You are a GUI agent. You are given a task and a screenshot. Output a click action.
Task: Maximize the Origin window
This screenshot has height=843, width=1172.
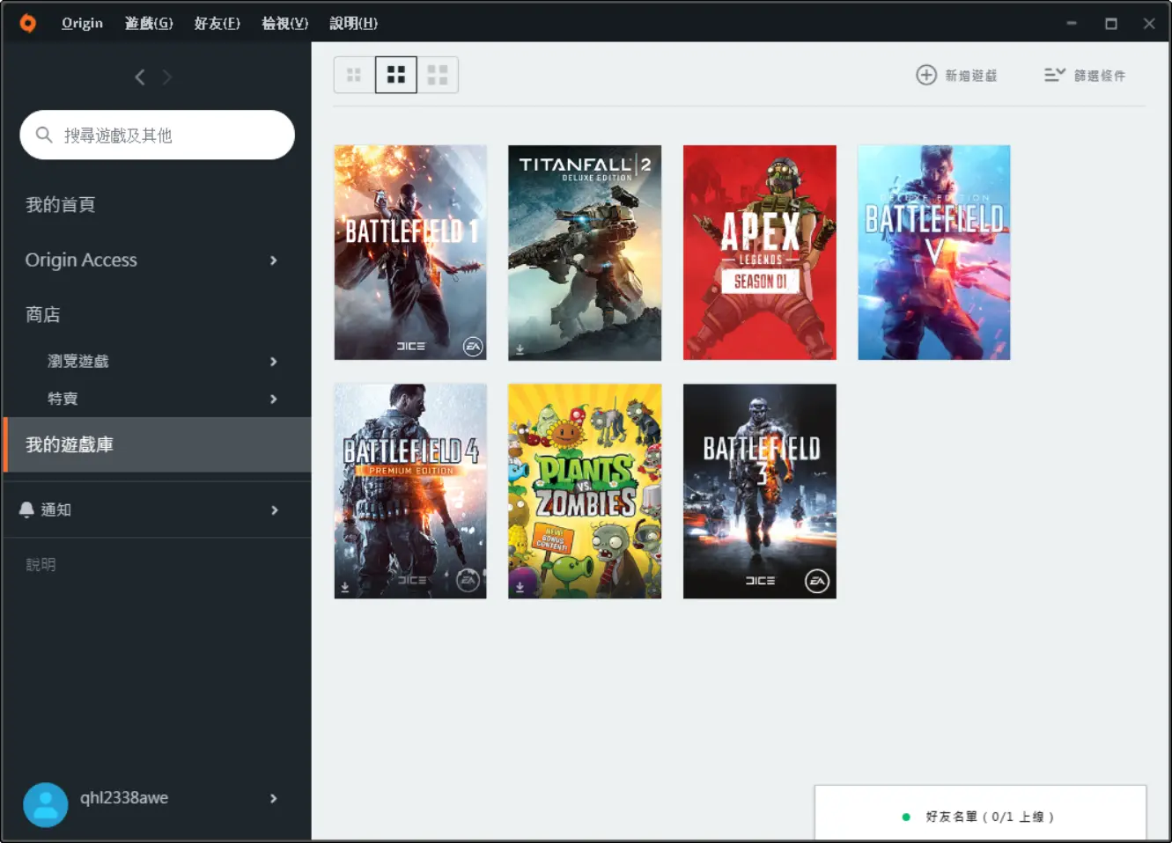[1111, 23]
